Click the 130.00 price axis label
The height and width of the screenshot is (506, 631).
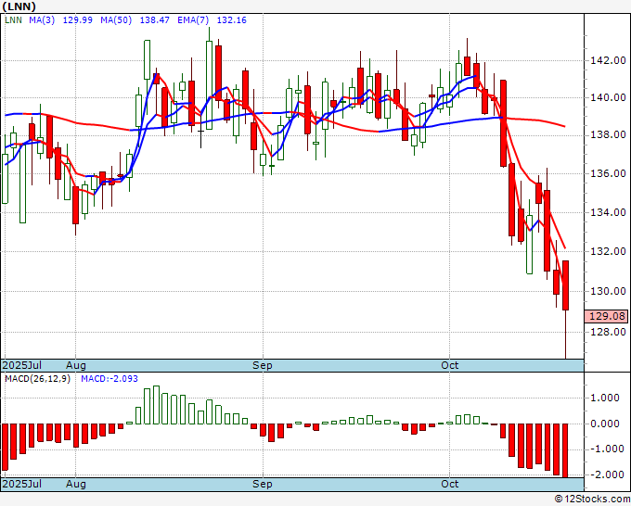[608, 291]
